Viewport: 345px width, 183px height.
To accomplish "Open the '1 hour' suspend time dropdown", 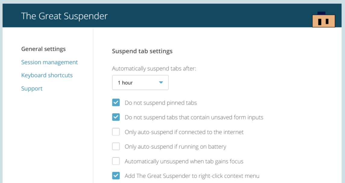I will (x=140, y=83).
